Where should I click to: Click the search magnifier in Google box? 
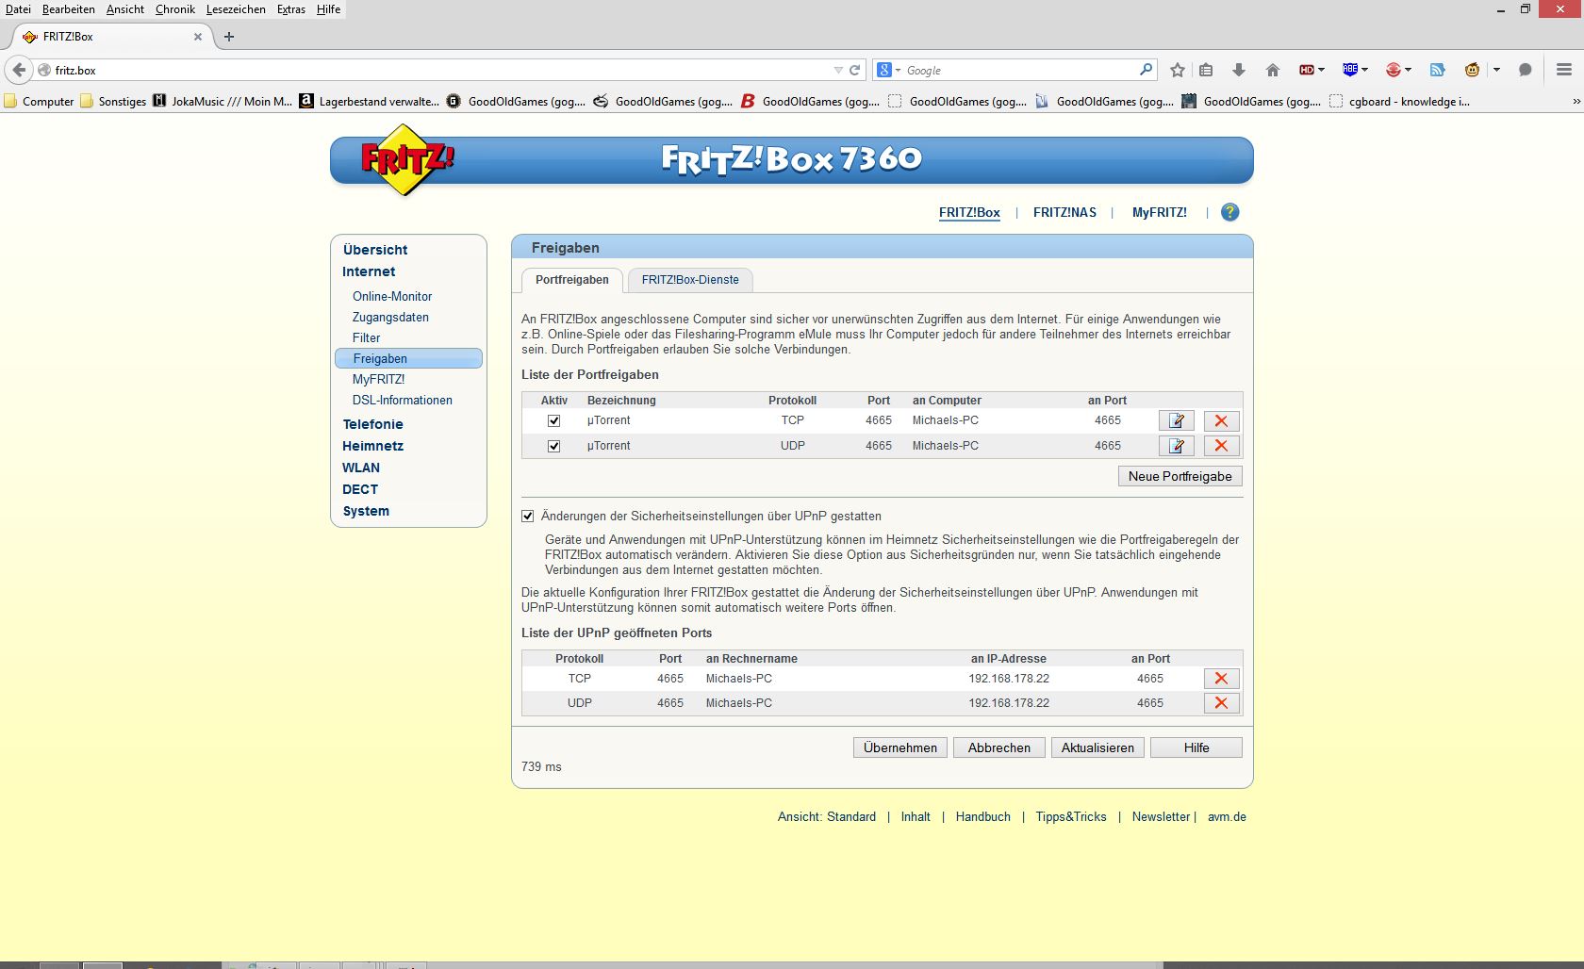(x=1146, y=70)
